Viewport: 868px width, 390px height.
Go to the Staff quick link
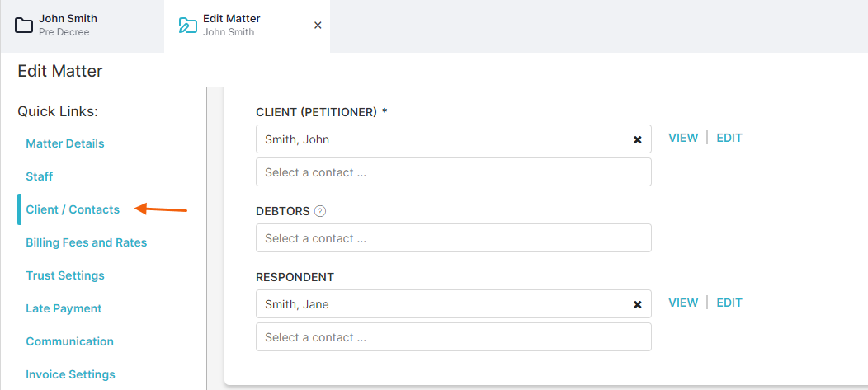(x=40, y=177)
